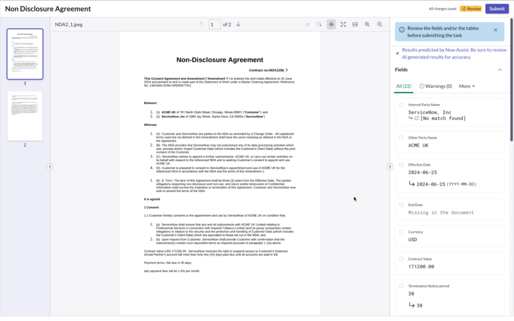Screen dimensions: 514x321
Task: Select the End Date radio circle
Action: pos(401,205)
